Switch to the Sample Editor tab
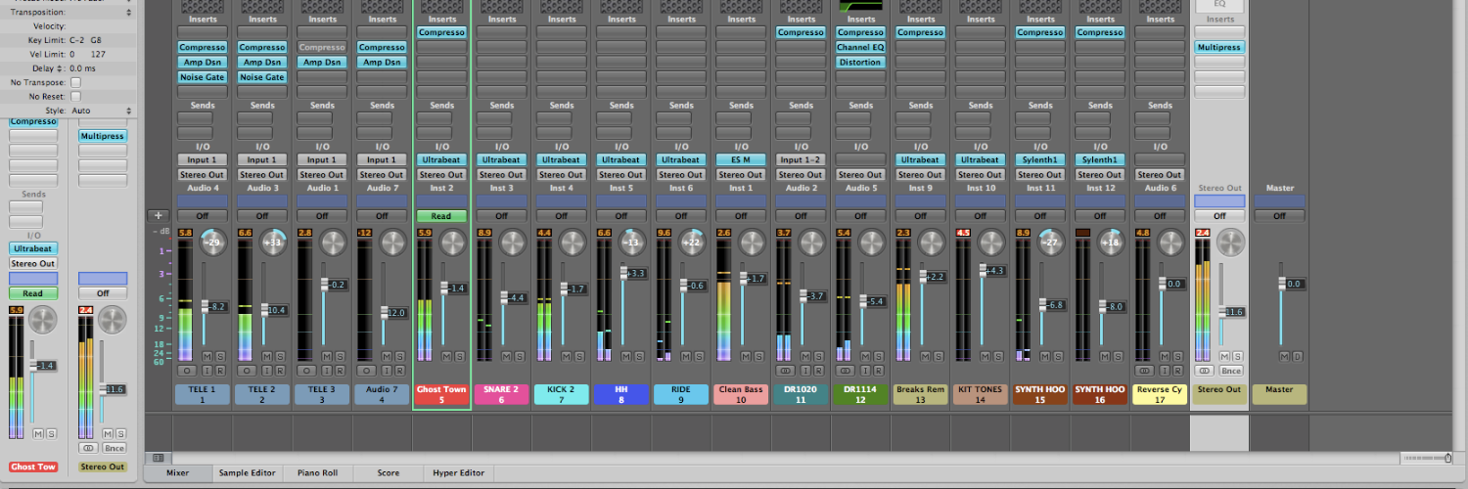1468x489 pixels. click(248, 473)
